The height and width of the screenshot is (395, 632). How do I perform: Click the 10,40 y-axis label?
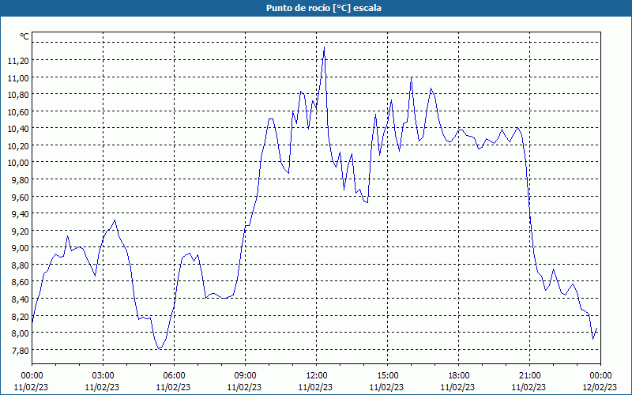tap(18, 129)
